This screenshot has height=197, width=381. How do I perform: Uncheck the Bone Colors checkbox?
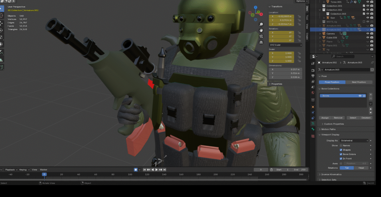click(x=341, y=154)
